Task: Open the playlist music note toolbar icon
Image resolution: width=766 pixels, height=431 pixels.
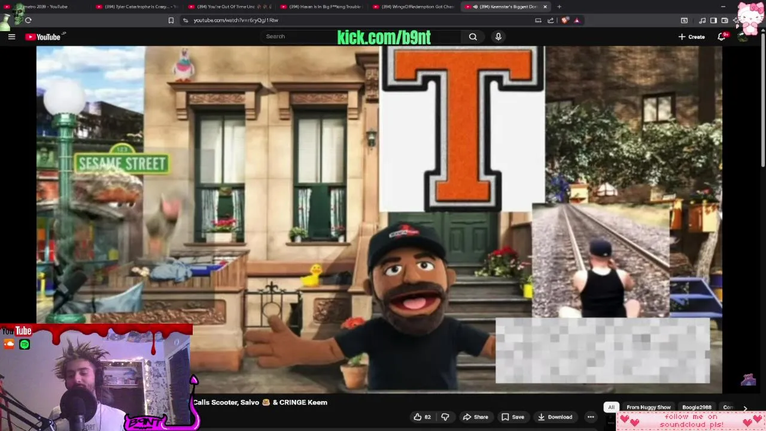Action: (x=702, y=20)
